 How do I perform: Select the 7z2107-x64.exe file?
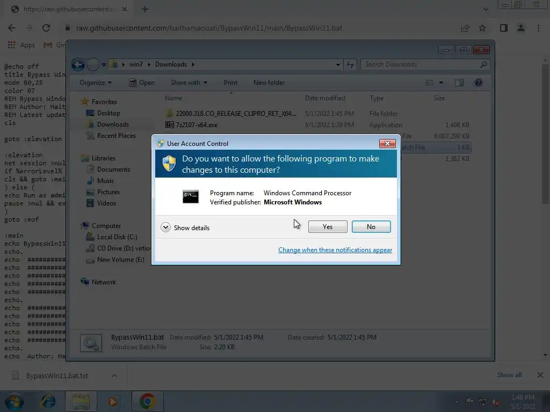197,124
